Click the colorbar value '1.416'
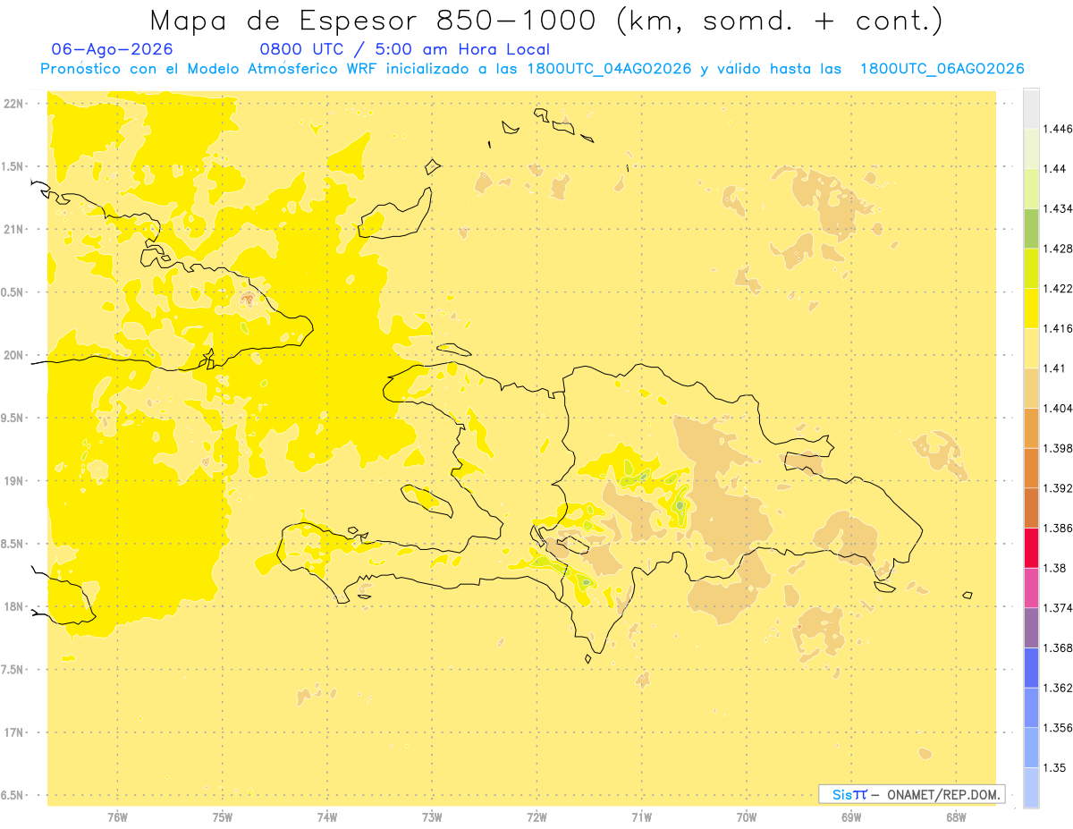 coord(1060,329)
